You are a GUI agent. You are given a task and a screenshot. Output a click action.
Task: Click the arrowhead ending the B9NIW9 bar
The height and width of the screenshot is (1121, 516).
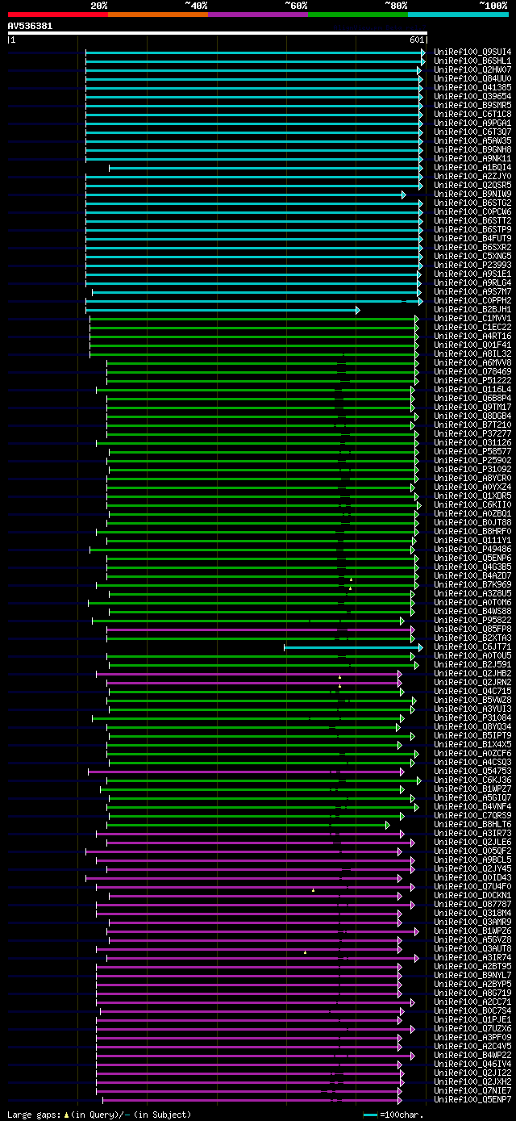[x=403, y=195]
